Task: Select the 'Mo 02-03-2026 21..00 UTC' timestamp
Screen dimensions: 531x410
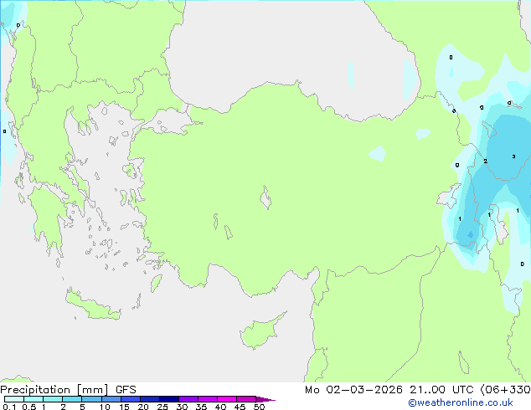Action: pos(389,390)
